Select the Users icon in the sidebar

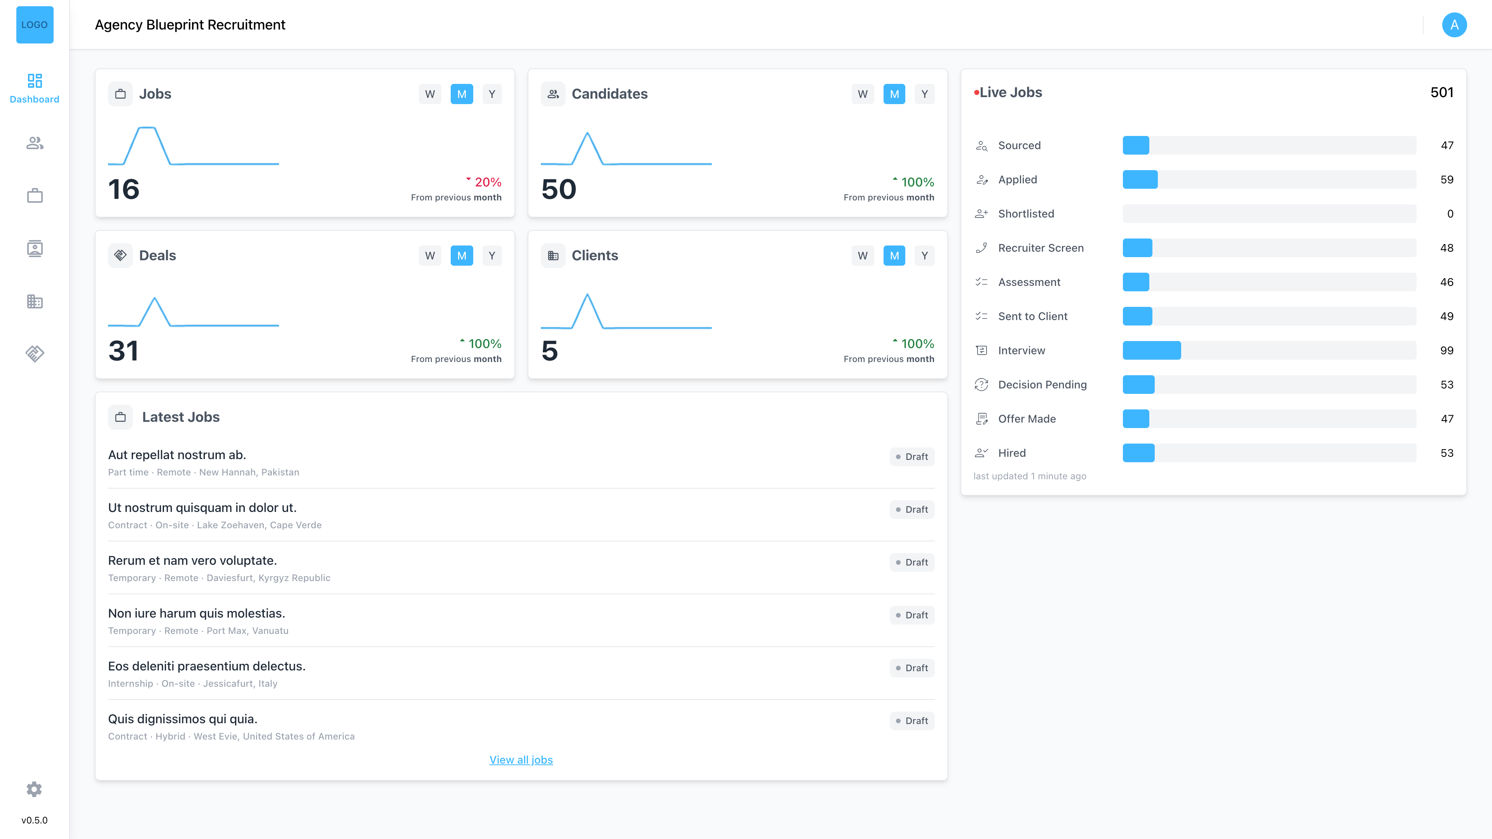34,143
